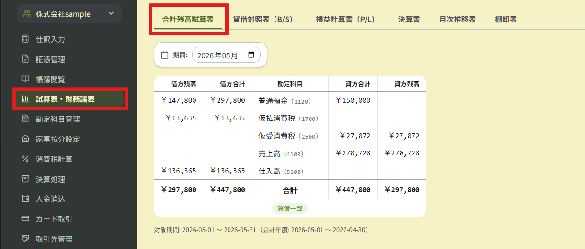Select the 売上高 (4100) account row

[290, 153]
